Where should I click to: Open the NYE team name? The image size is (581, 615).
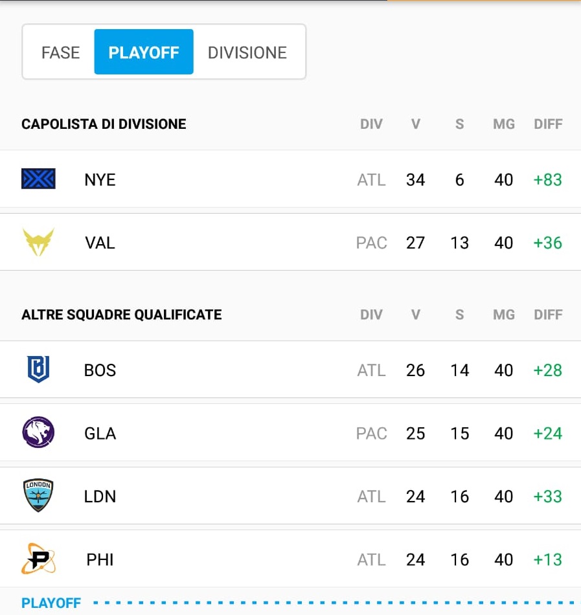[x=100, y=179]
